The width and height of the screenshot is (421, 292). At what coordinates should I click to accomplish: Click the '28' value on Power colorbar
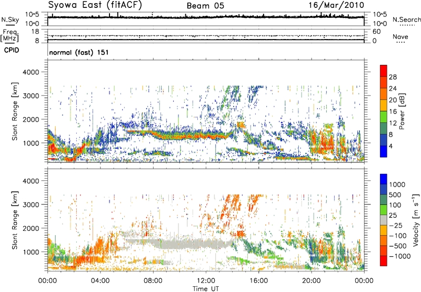click(x=393, y=77)
